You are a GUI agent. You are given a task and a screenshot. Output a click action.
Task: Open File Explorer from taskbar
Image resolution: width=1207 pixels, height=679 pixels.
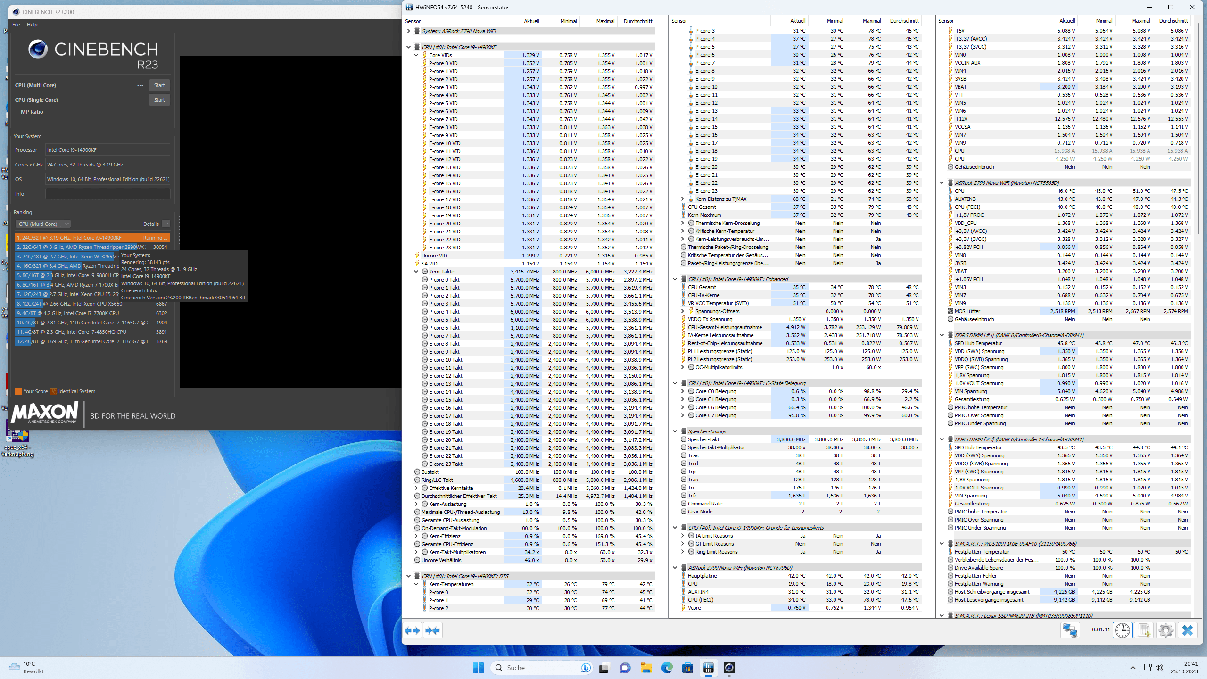click(646, 668)
